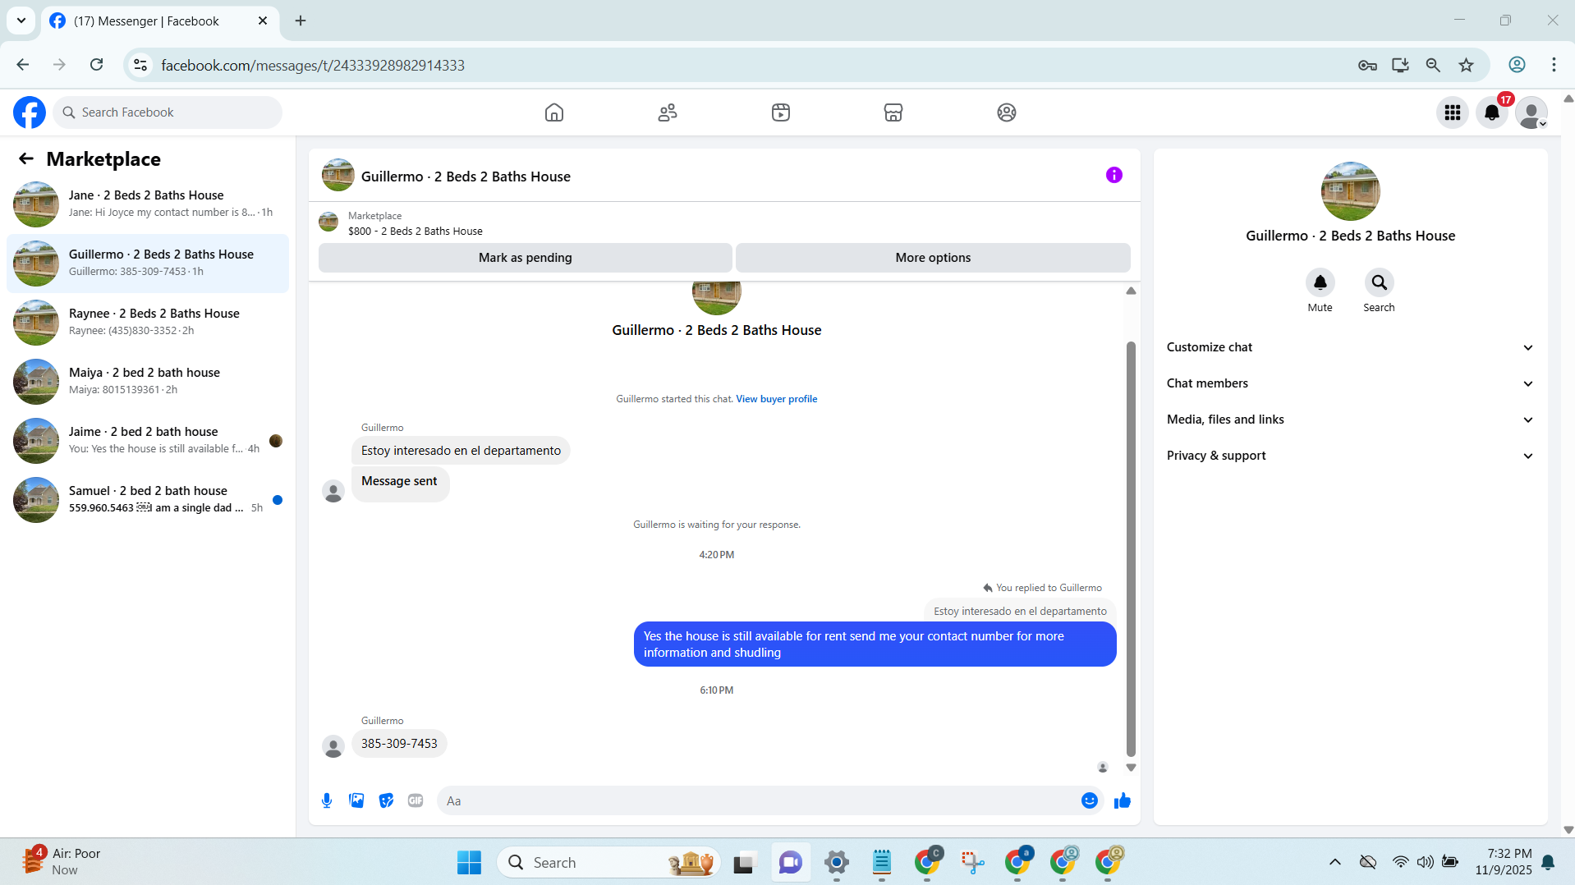Open the Raynee 2 Beds 2 Baths conversation
The width and height of the screenshot is (1575, 885).
(x=148, y=322)
